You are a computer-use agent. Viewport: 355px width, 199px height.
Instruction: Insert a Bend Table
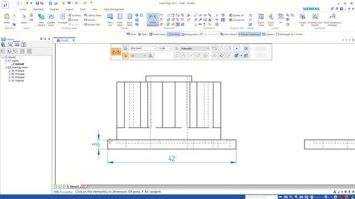point(129,20)
